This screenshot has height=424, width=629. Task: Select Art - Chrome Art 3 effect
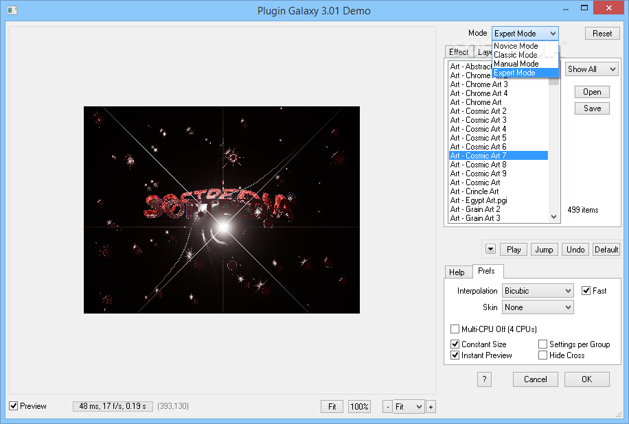point(499,84)
